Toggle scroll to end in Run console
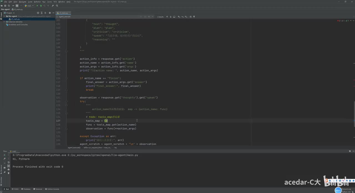This screenshot has width=355, height=193. coord(9,166)
